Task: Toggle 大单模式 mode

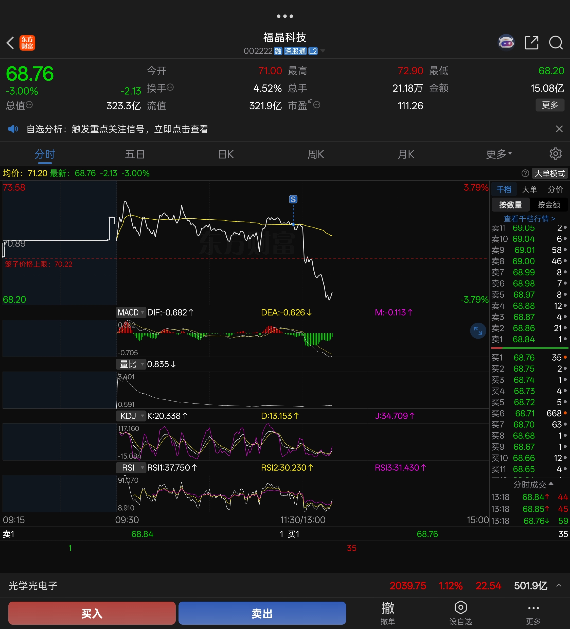Action: tap(549, 173)
